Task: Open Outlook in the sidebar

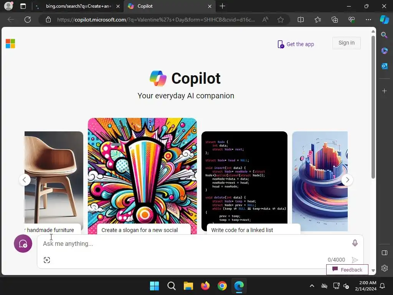Action: click(x=384, y=66)
